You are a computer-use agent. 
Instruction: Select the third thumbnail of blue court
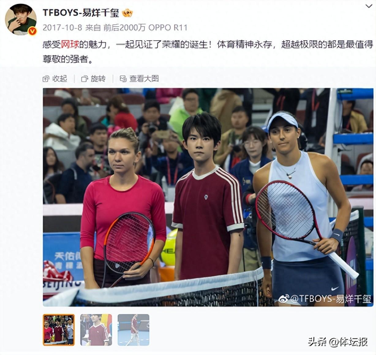point(133,330)
